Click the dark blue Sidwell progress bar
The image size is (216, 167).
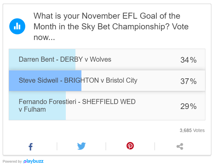coord(45,81)
